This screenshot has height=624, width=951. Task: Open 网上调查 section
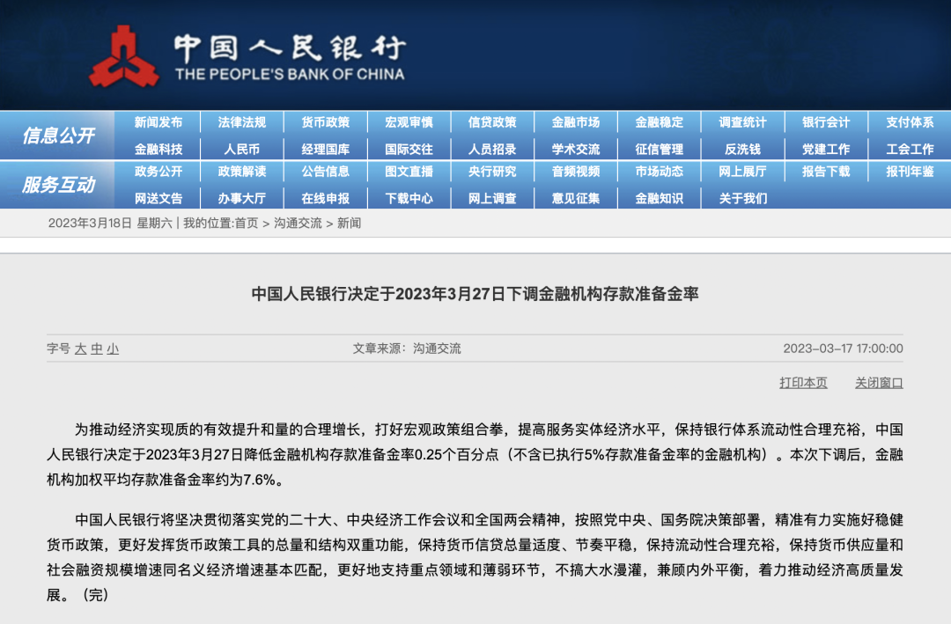click(x=492, y=198)
